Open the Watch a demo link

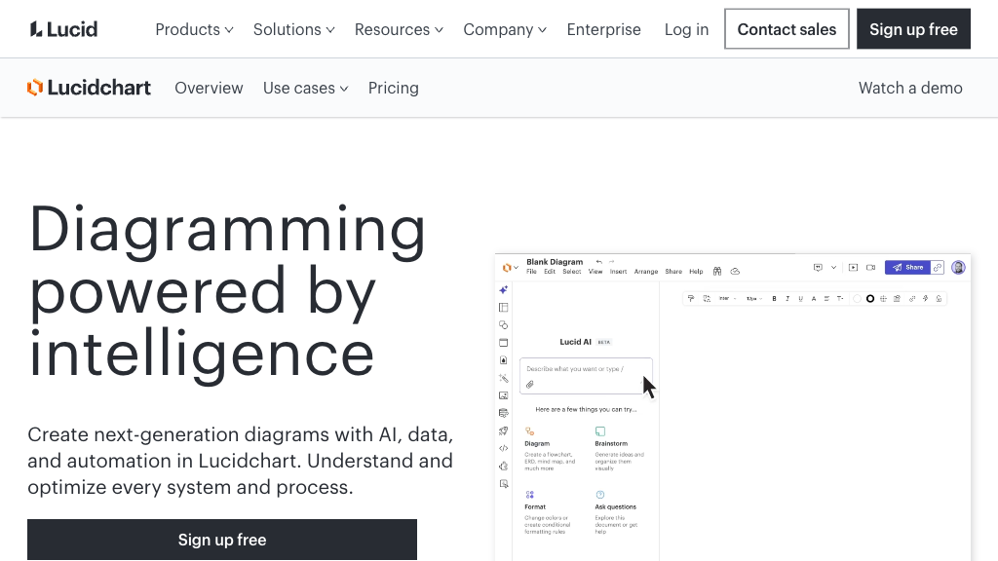(909, 88)
